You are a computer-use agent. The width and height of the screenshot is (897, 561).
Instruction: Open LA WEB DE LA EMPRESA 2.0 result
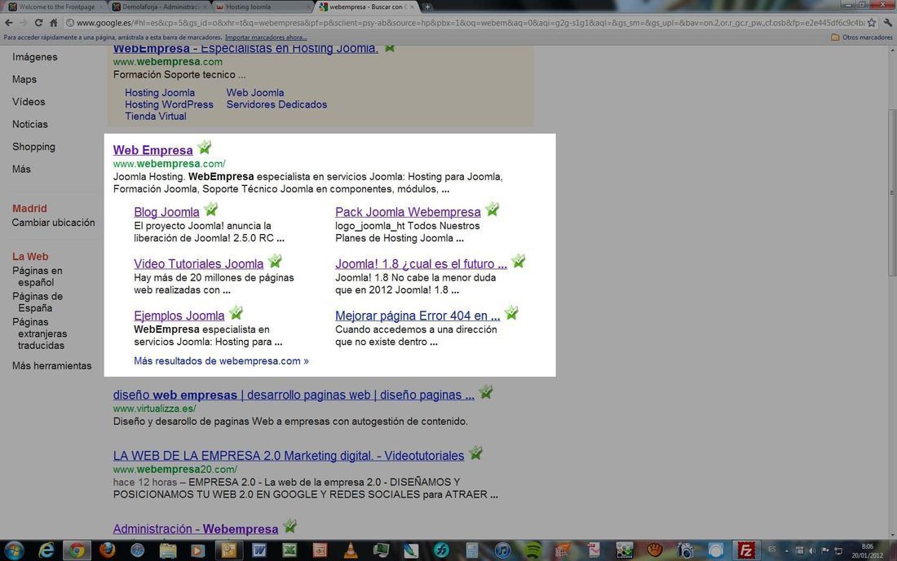tap(289, 456)
